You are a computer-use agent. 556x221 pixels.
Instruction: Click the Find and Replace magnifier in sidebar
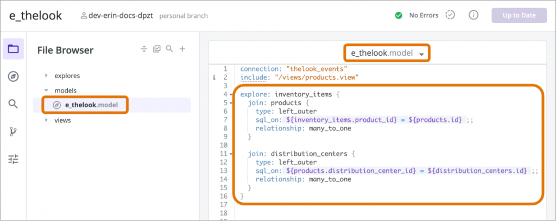tap(13, 104)
